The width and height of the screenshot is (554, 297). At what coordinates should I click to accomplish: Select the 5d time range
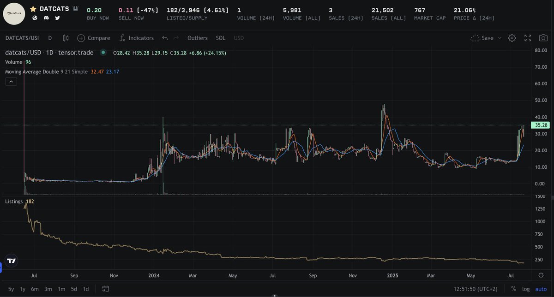(x=74, y=289)
